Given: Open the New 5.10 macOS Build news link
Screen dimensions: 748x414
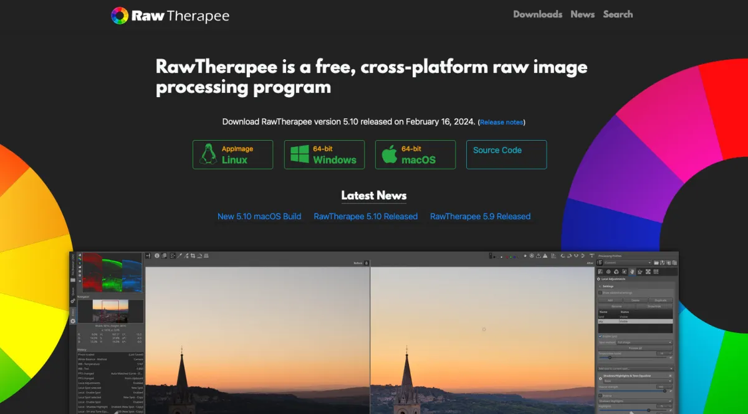Looking at the screenshot, I should 259,217.
